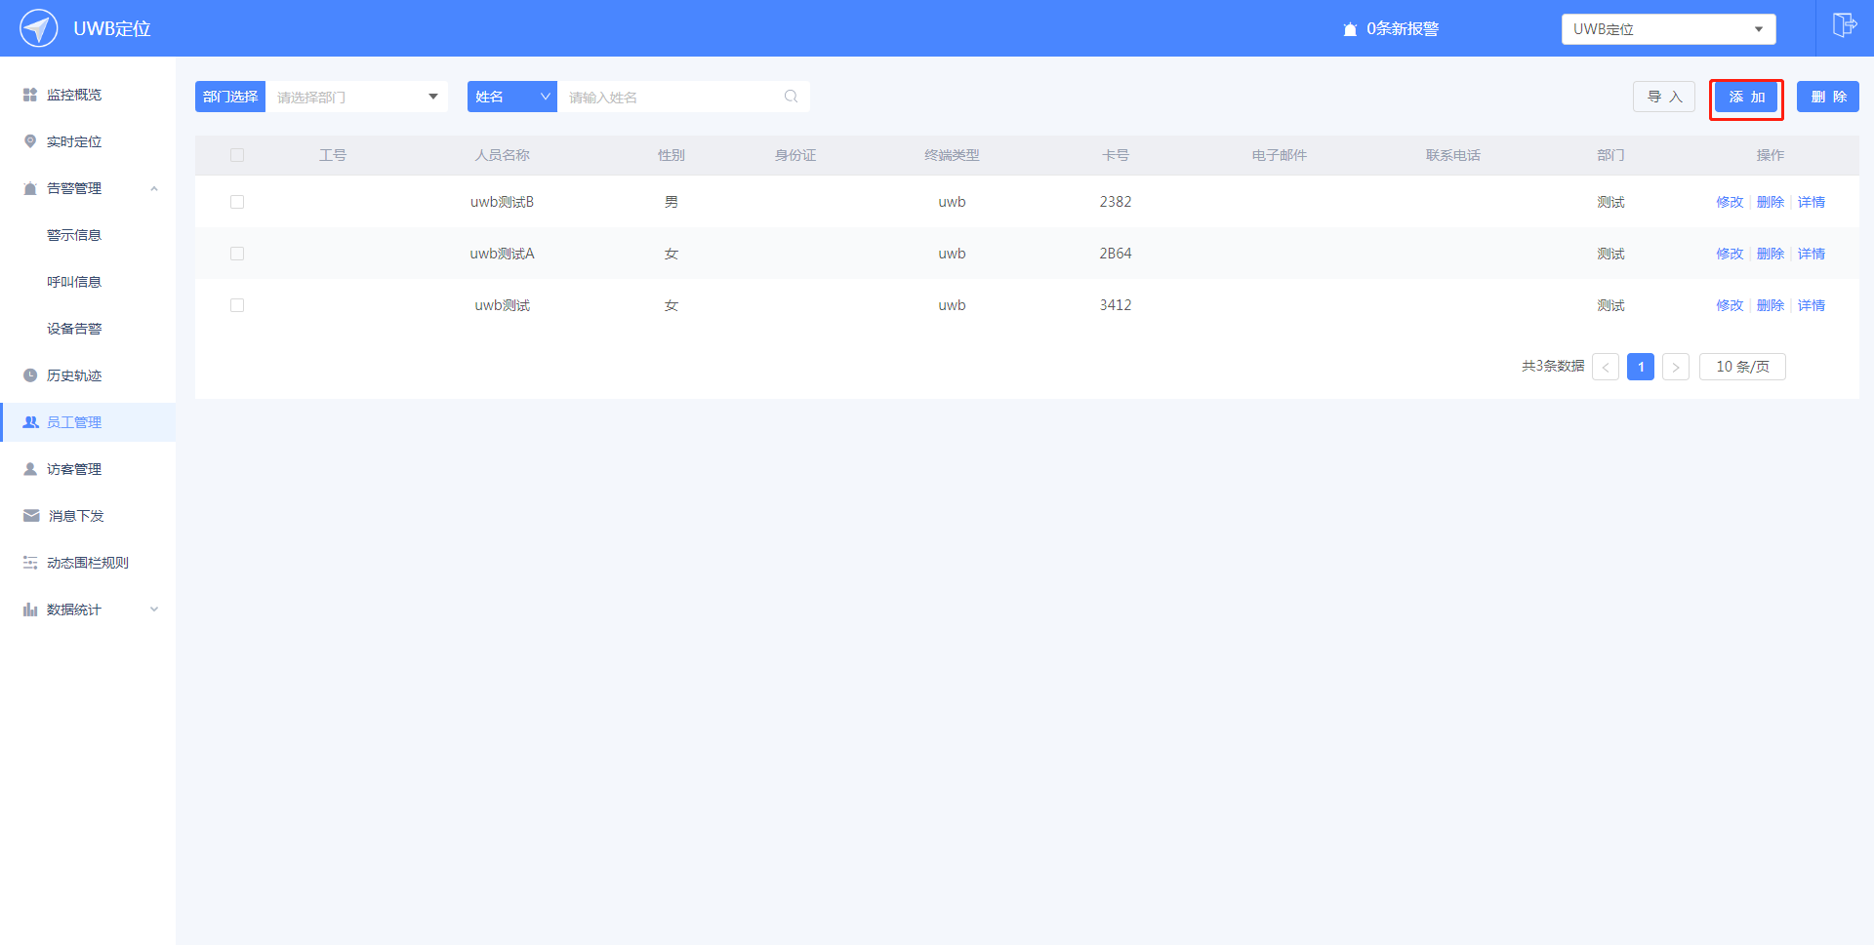Click the alarm bell icon in header
1874x945 pixels.
(x=1350, y=29)
